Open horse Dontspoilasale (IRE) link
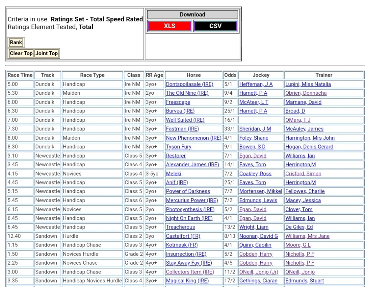365x287 pixels. pyautogui.click(x=189, y=84)
